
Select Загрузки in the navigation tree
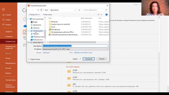36,28
